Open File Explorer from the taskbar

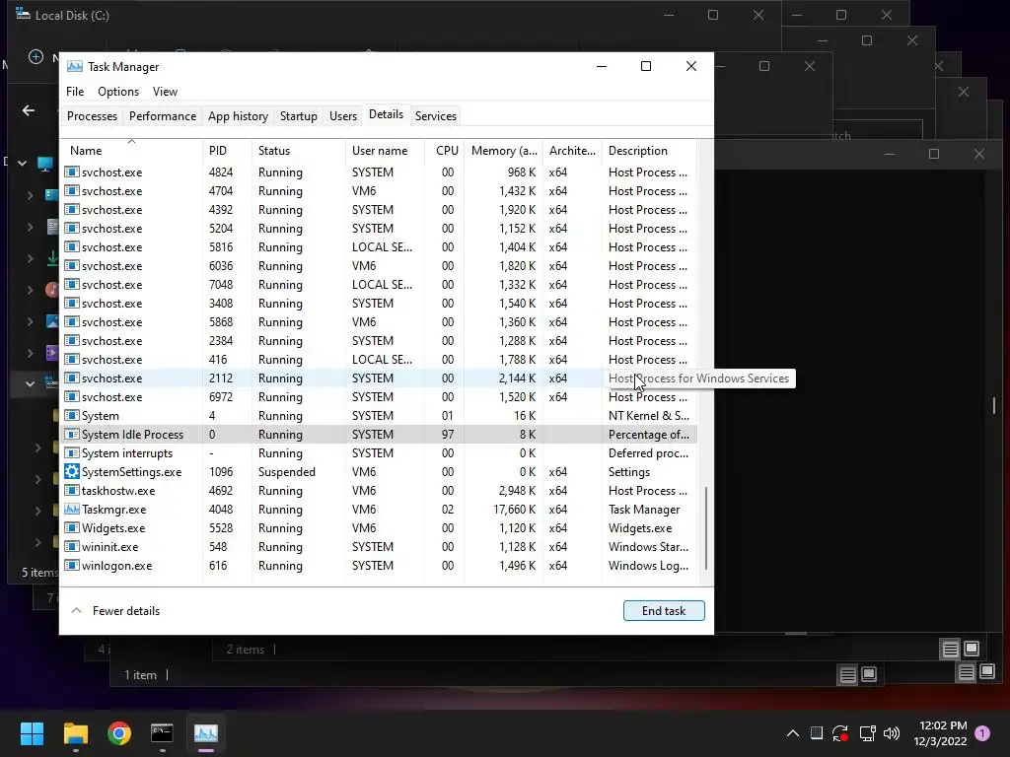(x=75, y=733)
